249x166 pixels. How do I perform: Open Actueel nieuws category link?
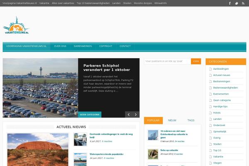pos(222,75)
